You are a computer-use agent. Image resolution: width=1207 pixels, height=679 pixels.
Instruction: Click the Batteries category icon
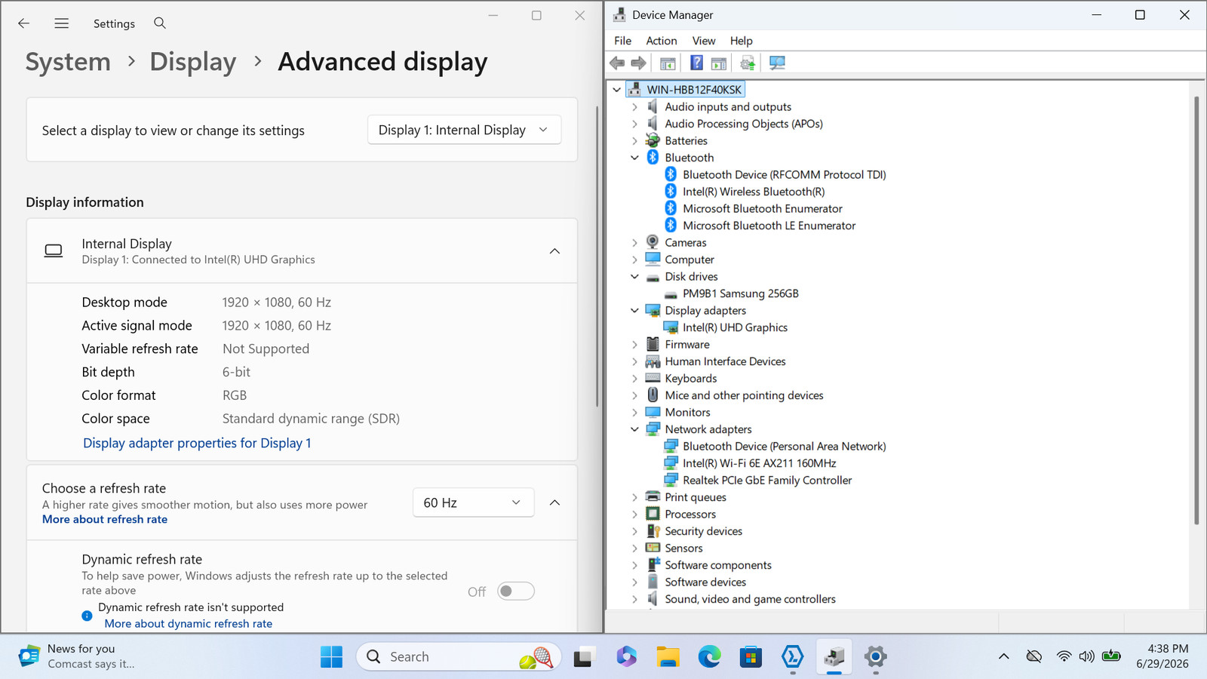coord(653,140)
